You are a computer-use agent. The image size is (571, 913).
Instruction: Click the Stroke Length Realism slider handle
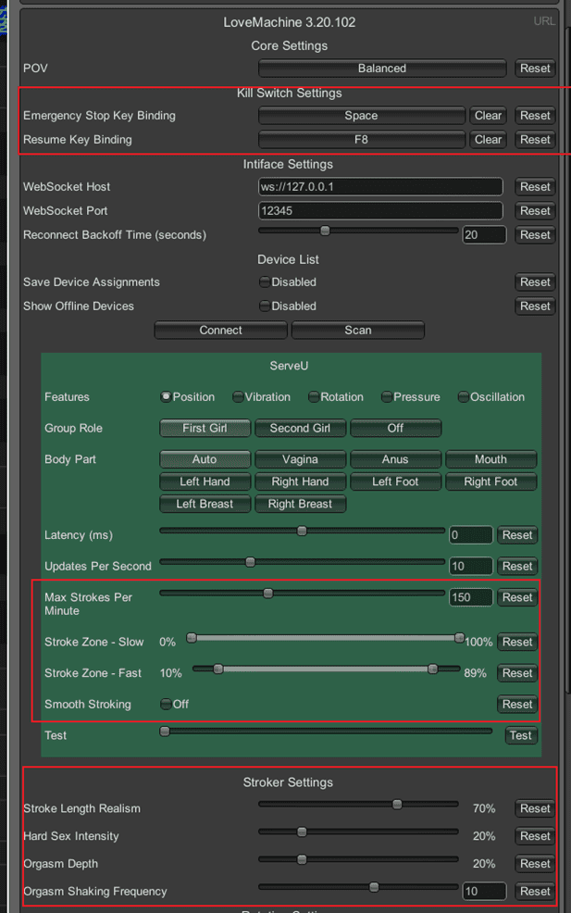pos(397,804)
